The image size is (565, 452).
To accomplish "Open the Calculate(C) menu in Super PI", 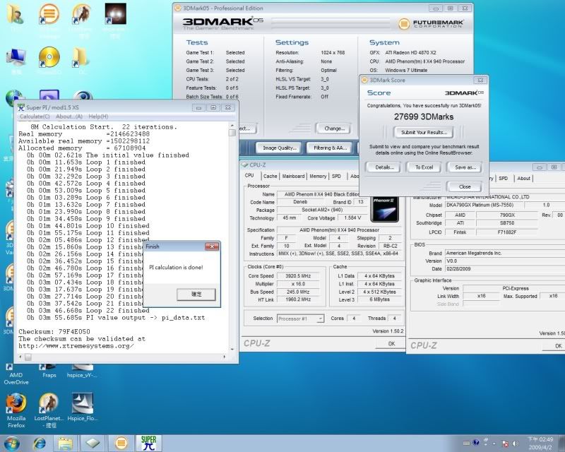I will click(x=35, y=117).
